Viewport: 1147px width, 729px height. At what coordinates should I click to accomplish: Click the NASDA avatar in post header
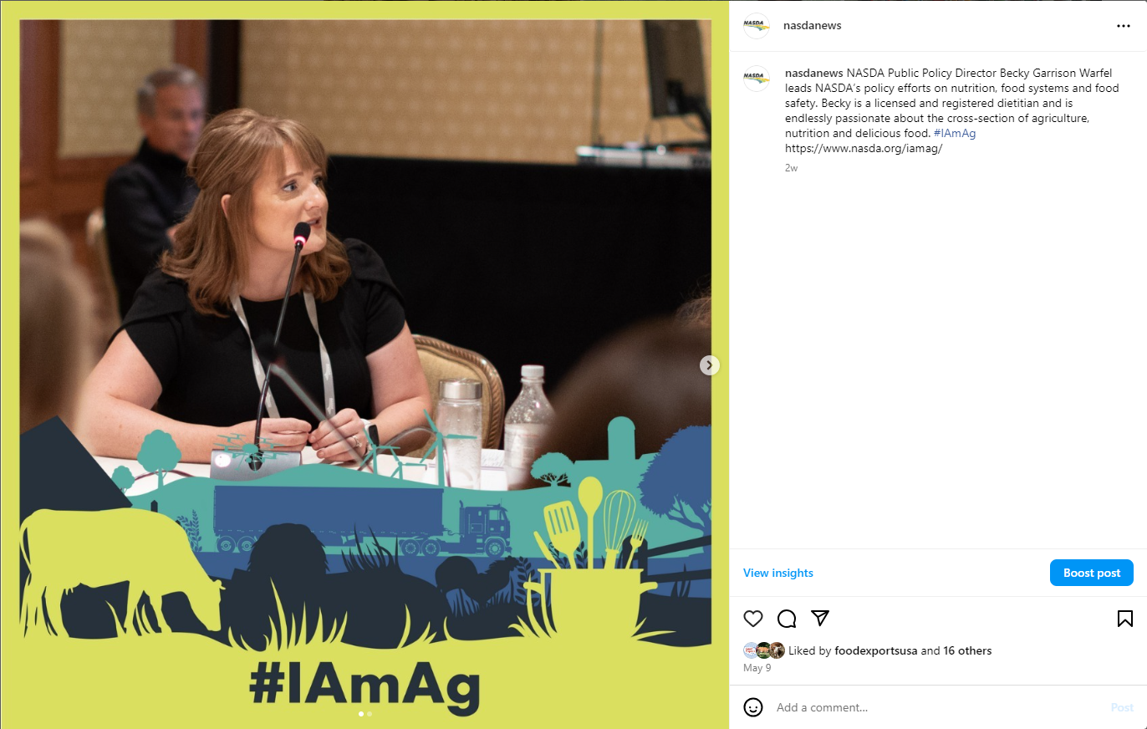pos(757,26)
